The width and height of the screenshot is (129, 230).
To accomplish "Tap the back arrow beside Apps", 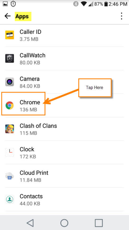I will tap(7, 16).
